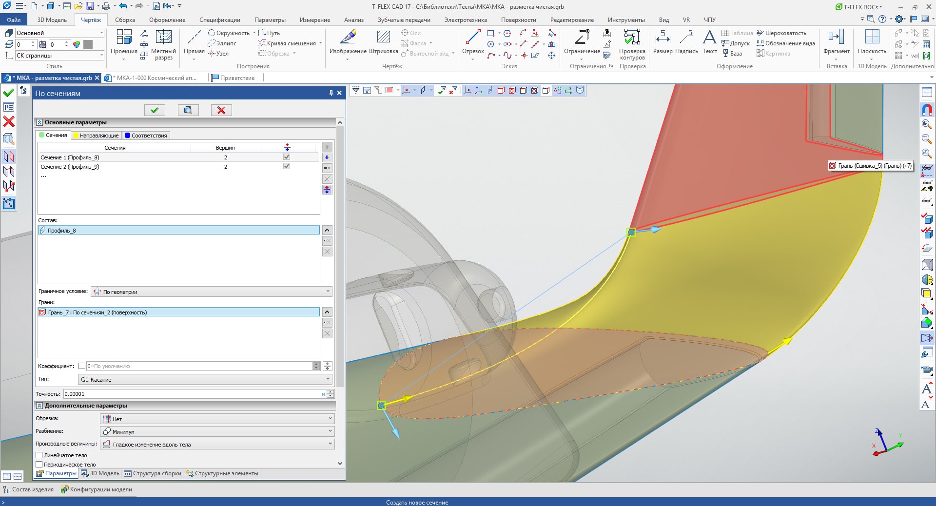Open the Файл menu
This screenshot has height=506, width=936.
pos(14,20)
